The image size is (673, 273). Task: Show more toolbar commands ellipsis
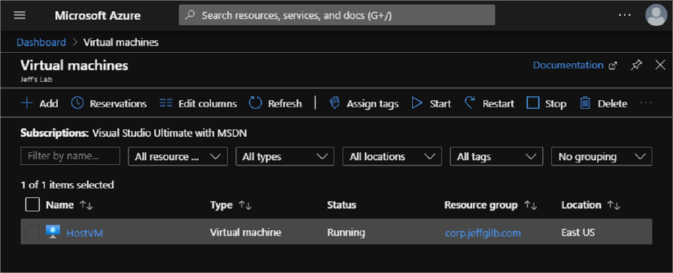pyautogui.click(x=646, y=103)
